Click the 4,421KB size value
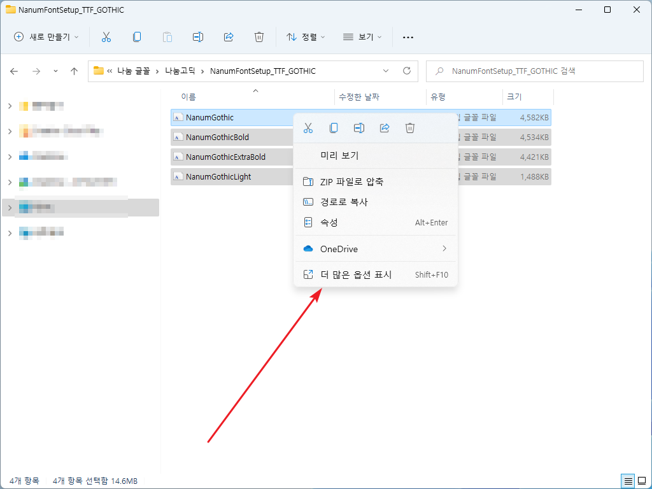The image size is (652, 489). click(x=534, y=157)
